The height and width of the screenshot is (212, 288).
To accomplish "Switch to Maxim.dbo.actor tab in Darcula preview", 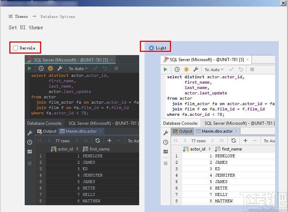I will pyautogui.click(x=81, y=131).
